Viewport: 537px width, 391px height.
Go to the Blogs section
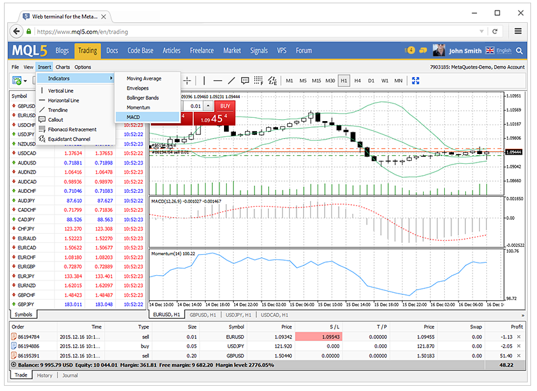(x=62, y=51)
